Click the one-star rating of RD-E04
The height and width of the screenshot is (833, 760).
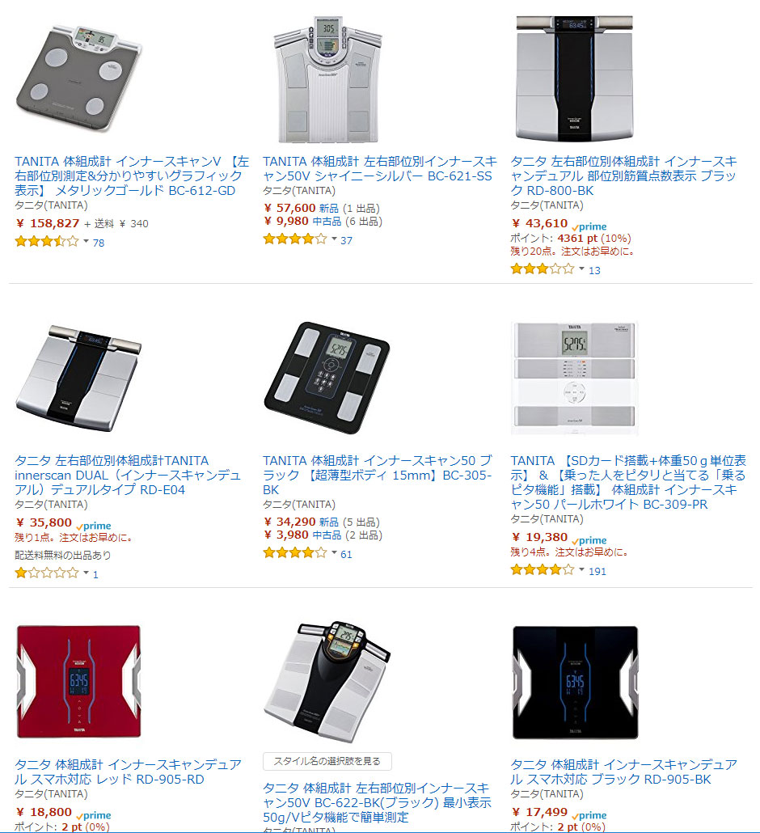pos(47,573)
